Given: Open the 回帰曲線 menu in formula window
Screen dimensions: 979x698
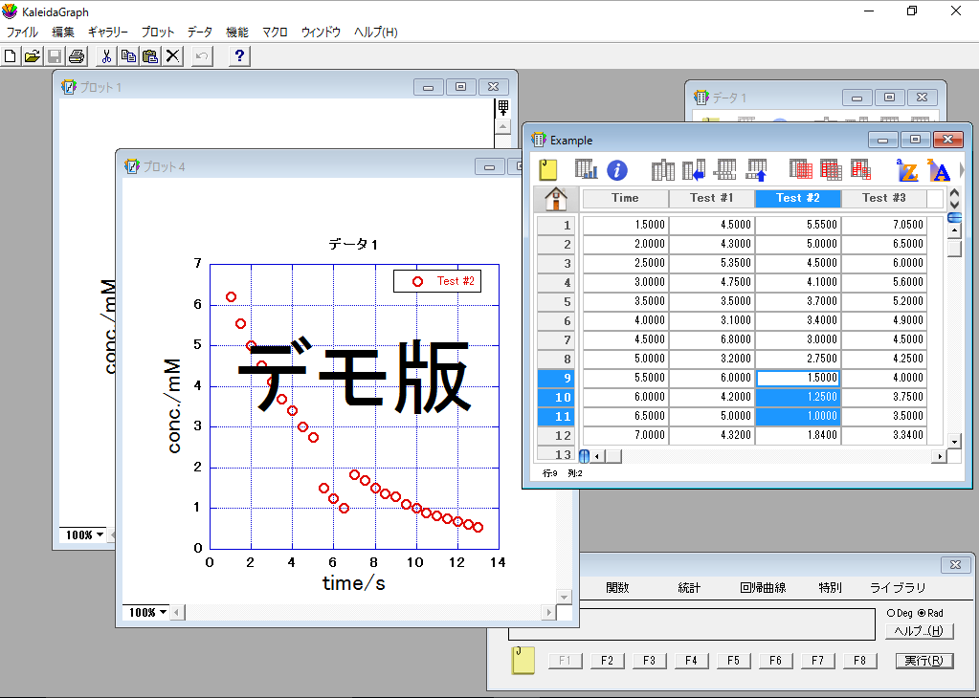Looking at the screenshot, I should click(763, 588).
